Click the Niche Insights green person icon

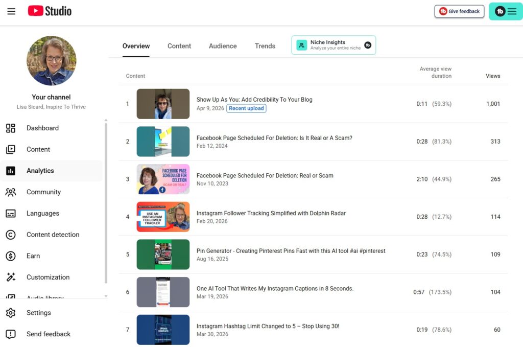(301, 45)
